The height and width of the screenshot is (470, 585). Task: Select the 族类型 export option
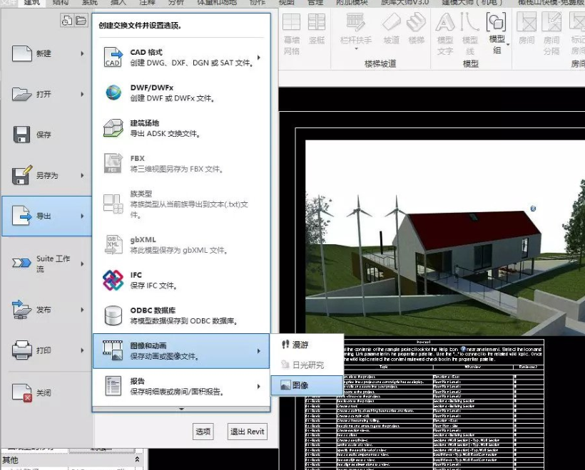pos(181,204)
